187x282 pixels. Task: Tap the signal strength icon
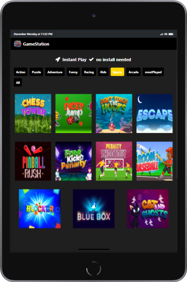[x=162, y=34]
